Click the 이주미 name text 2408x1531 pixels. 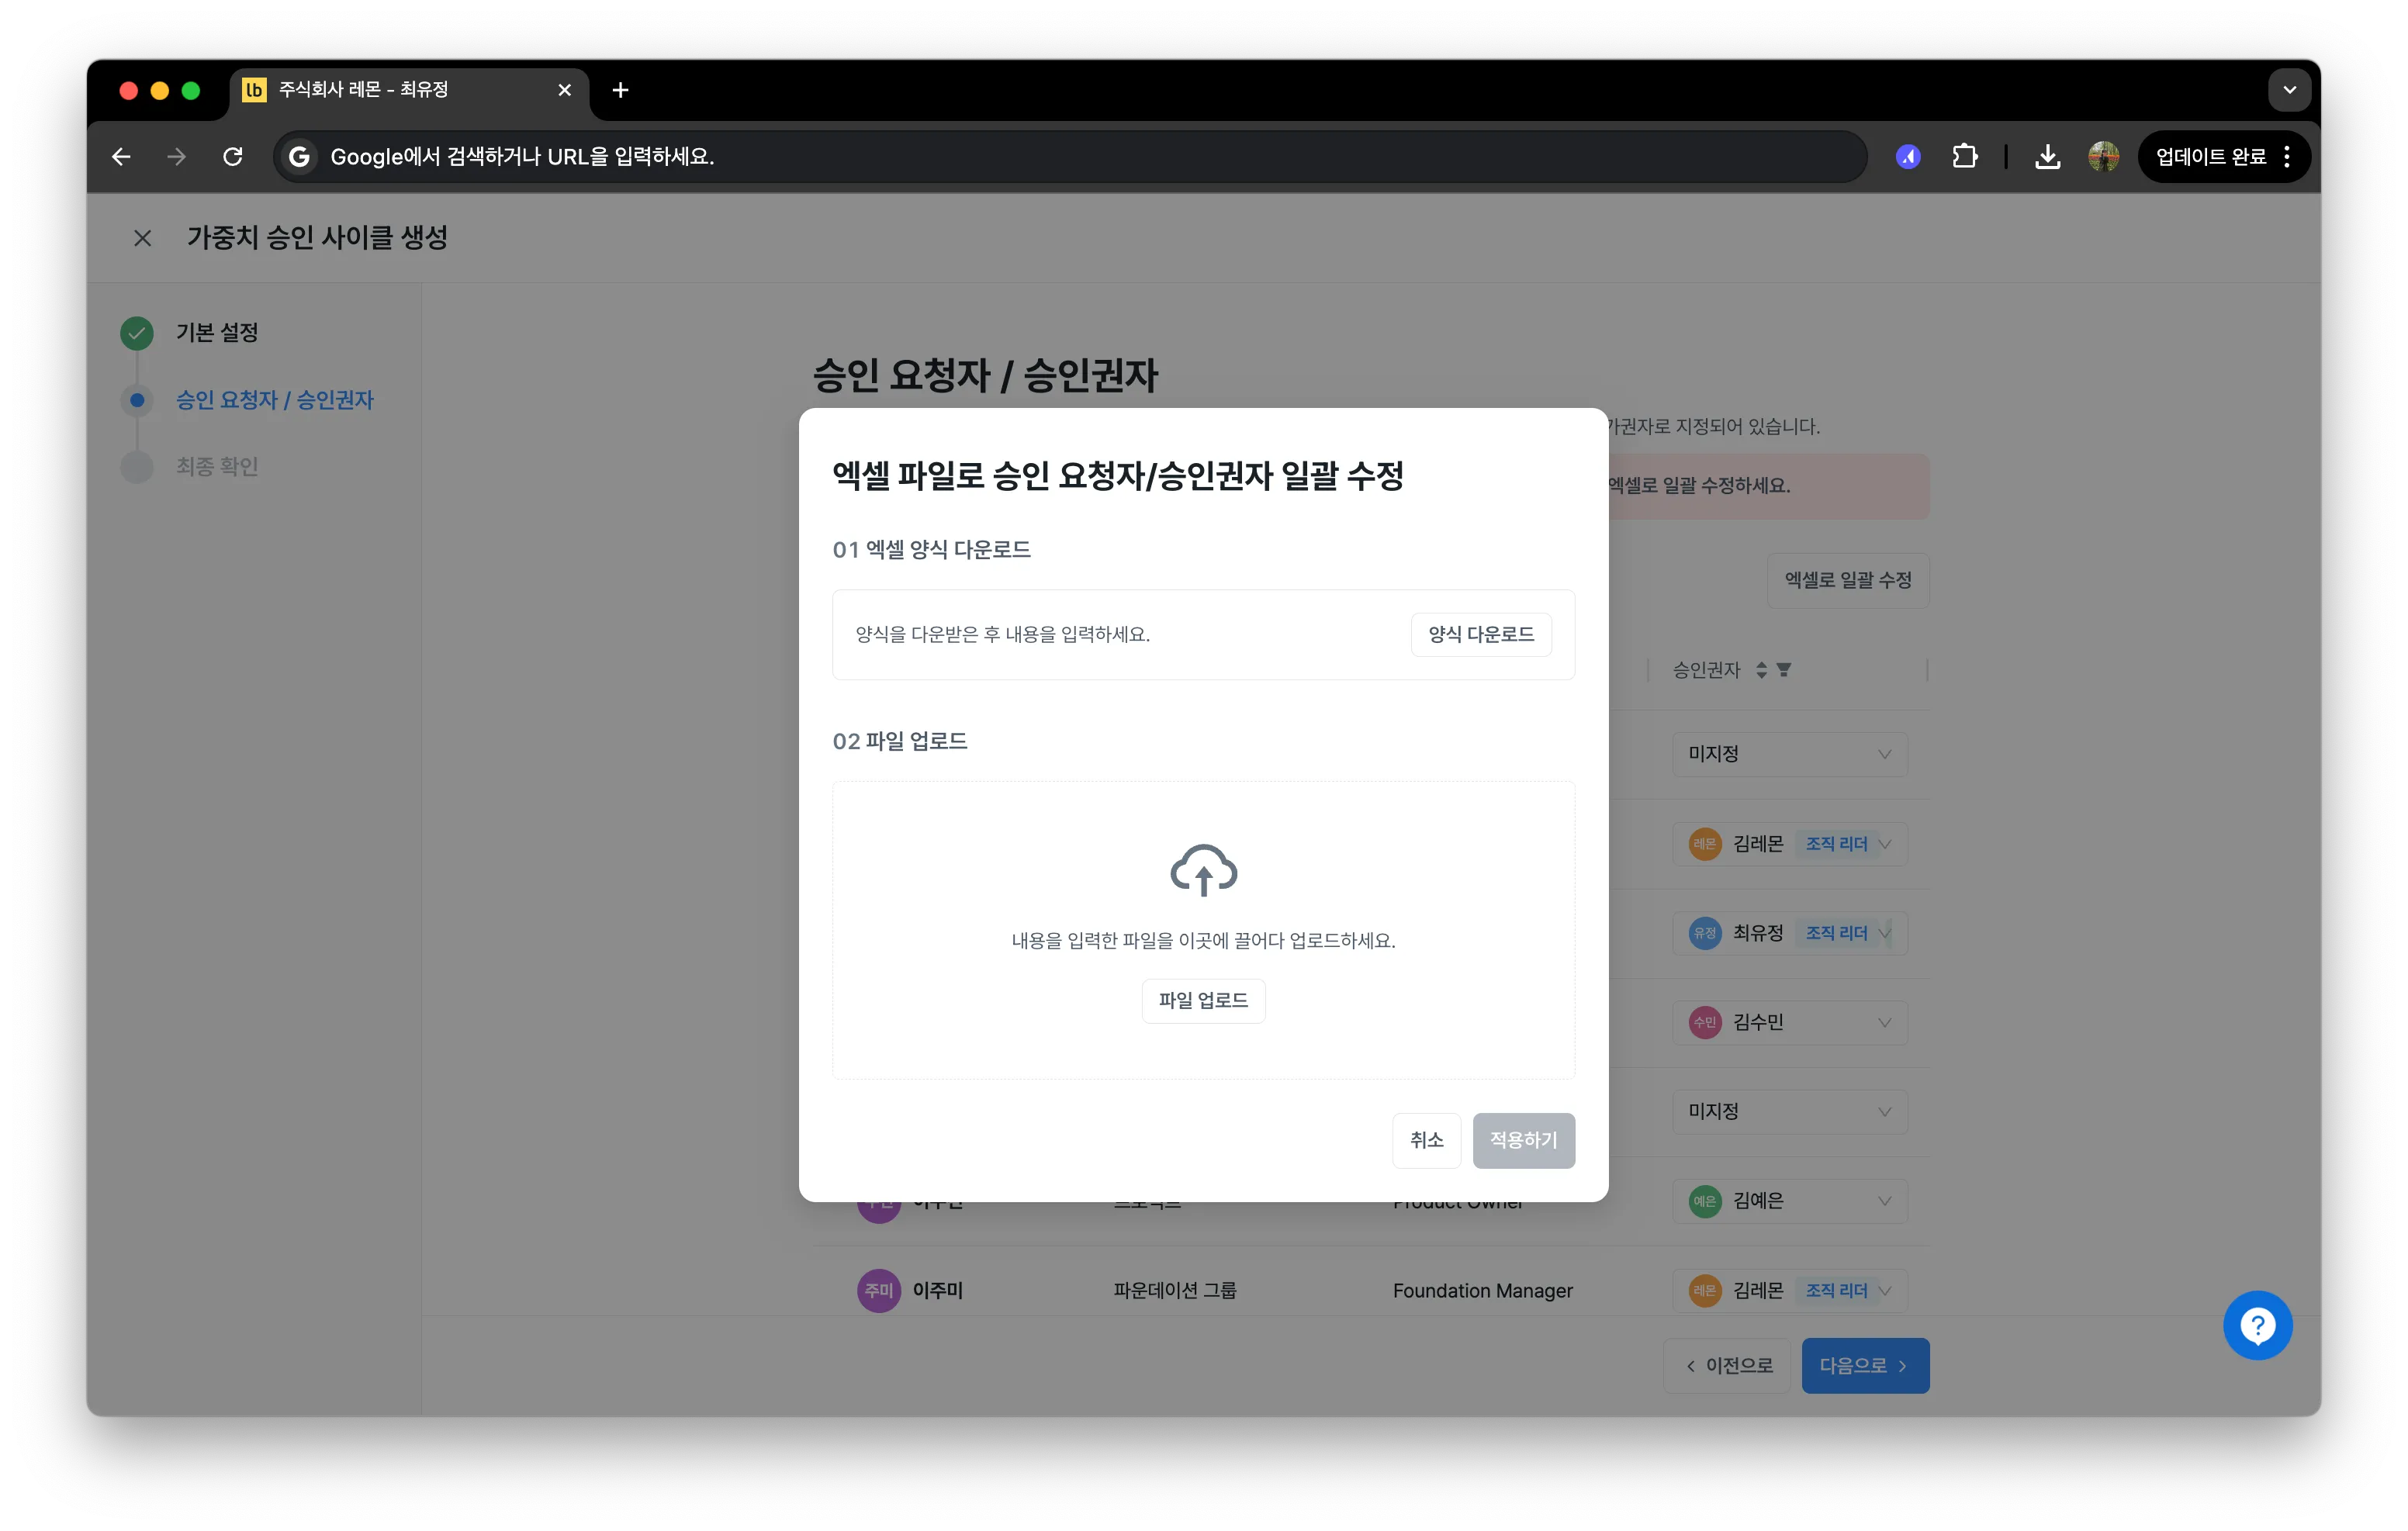[937, 1290]
